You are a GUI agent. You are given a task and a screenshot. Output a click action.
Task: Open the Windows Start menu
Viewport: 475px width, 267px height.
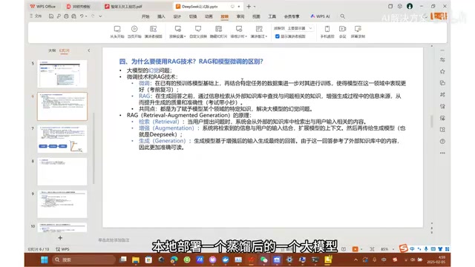45,260
